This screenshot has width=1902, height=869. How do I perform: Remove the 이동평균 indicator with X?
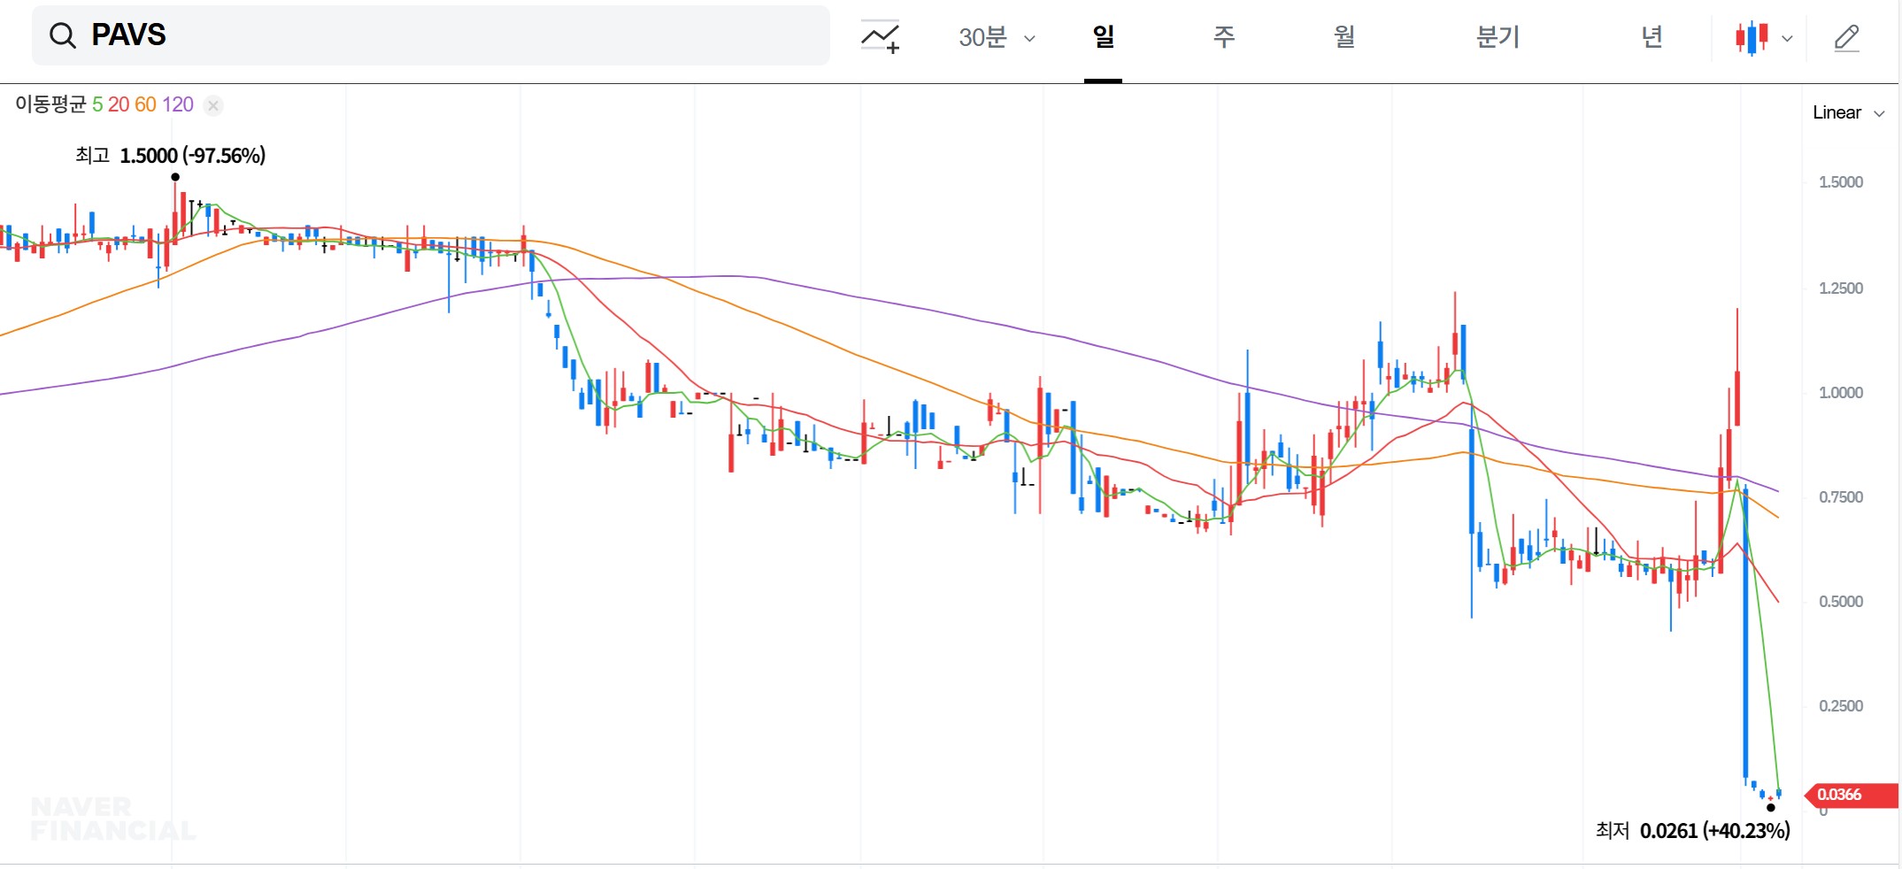click(x=213, y=105)
